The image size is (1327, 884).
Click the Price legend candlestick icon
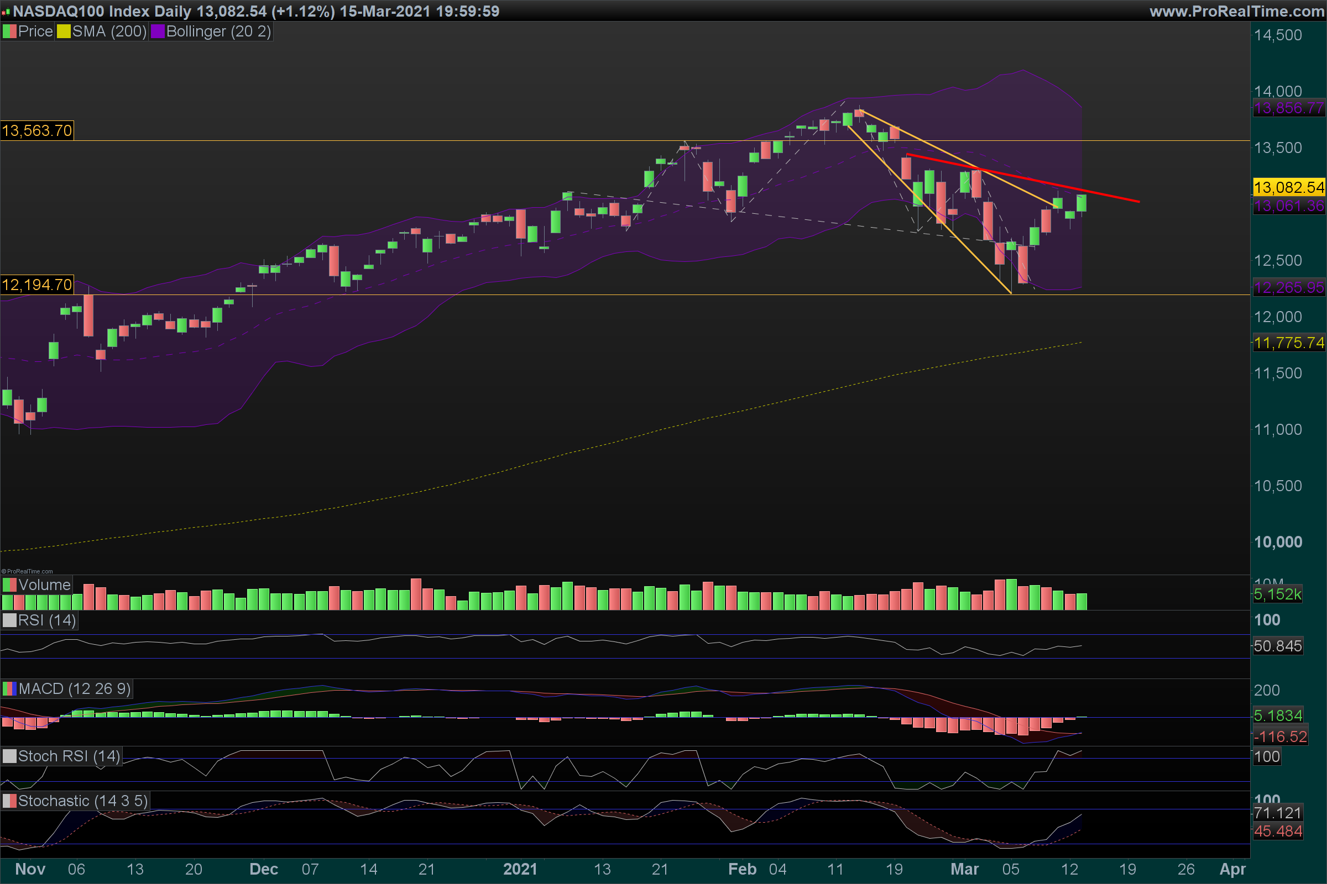[9, 31]
